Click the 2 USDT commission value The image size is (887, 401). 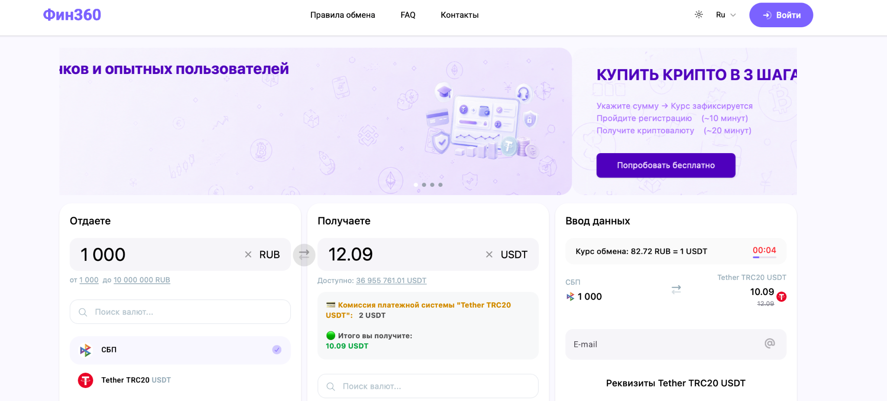[372, 315]
